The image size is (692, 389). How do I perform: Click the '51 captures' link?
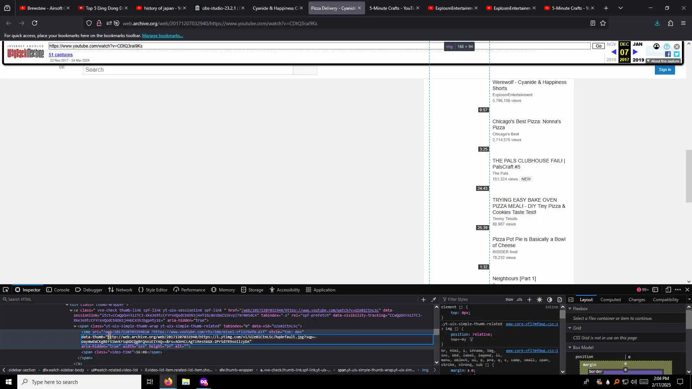(x=61, y=55)
